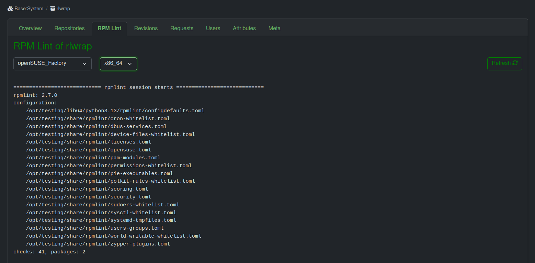
Task: Open the Requests tab
Action: (x=182, y=28)
